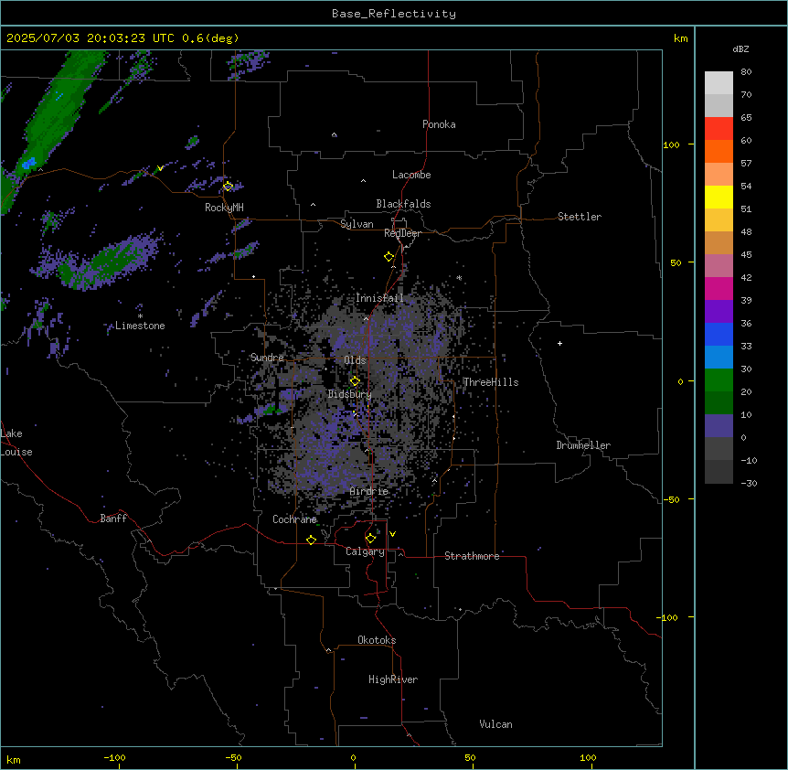Select the yellow diamond marker between Olds and Didsbury

(355, 380)
